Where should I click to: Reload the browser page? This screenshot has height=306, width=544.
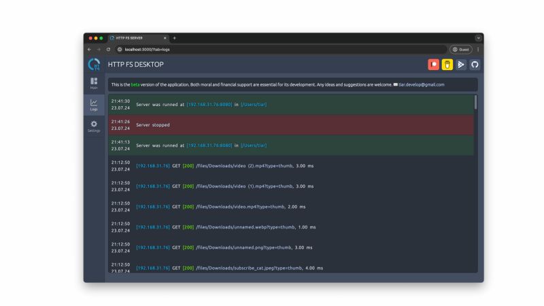click(108, 50)
